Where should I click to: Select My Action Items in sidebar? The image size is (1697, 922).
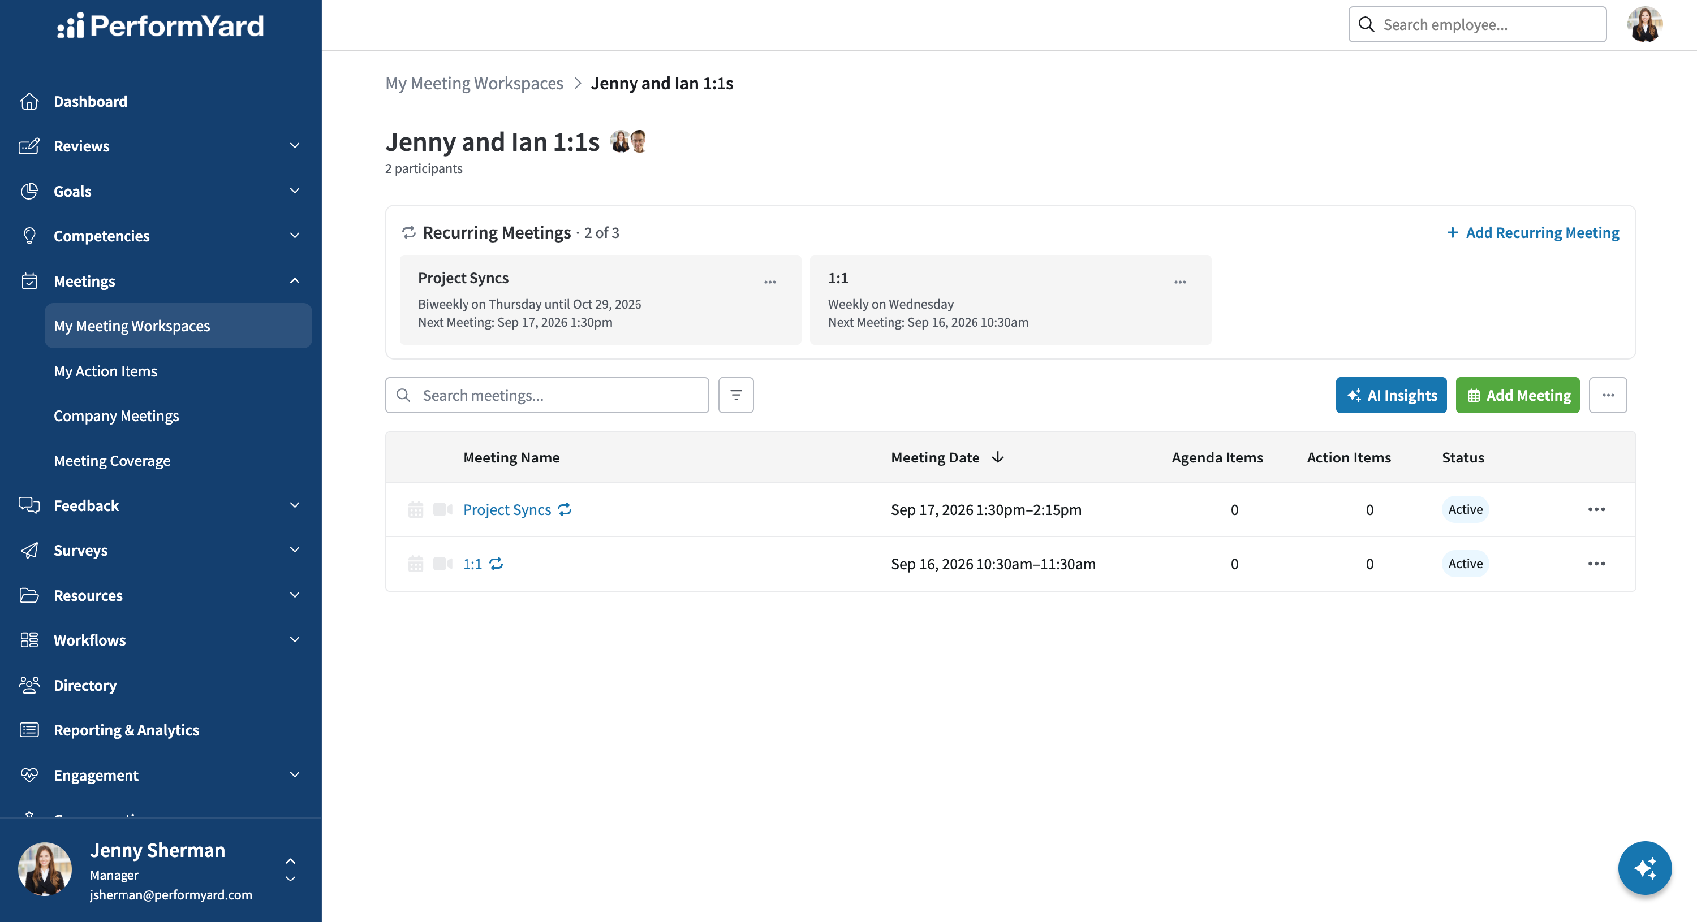(105, 371)
